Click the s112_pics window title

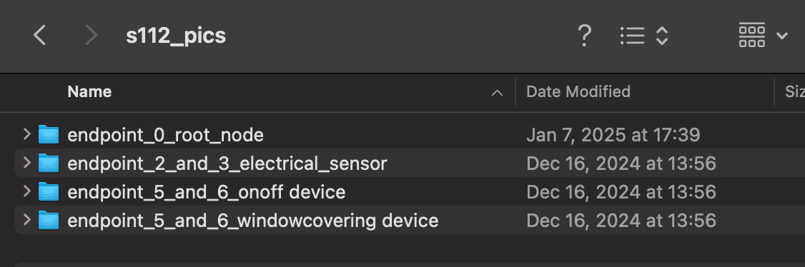pyautogui.click(x=176, y=36)
